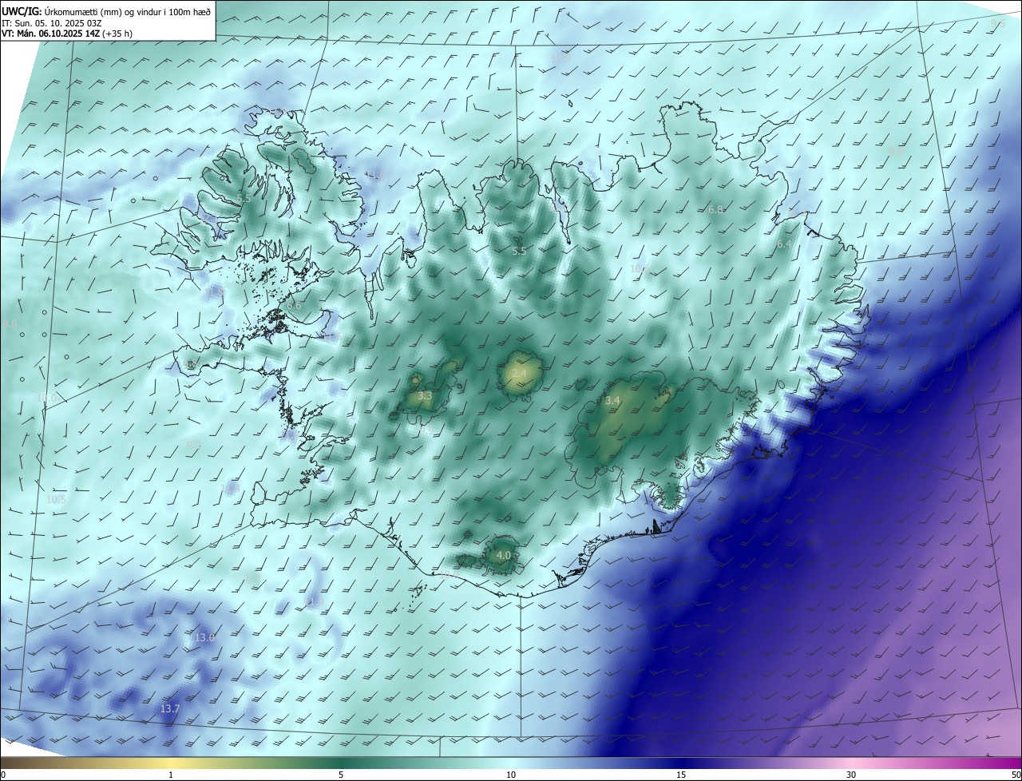Click the 4.0 value on Mýrdalsjökull glacier
1022x781 pixels.
click(x=503, y=555)
